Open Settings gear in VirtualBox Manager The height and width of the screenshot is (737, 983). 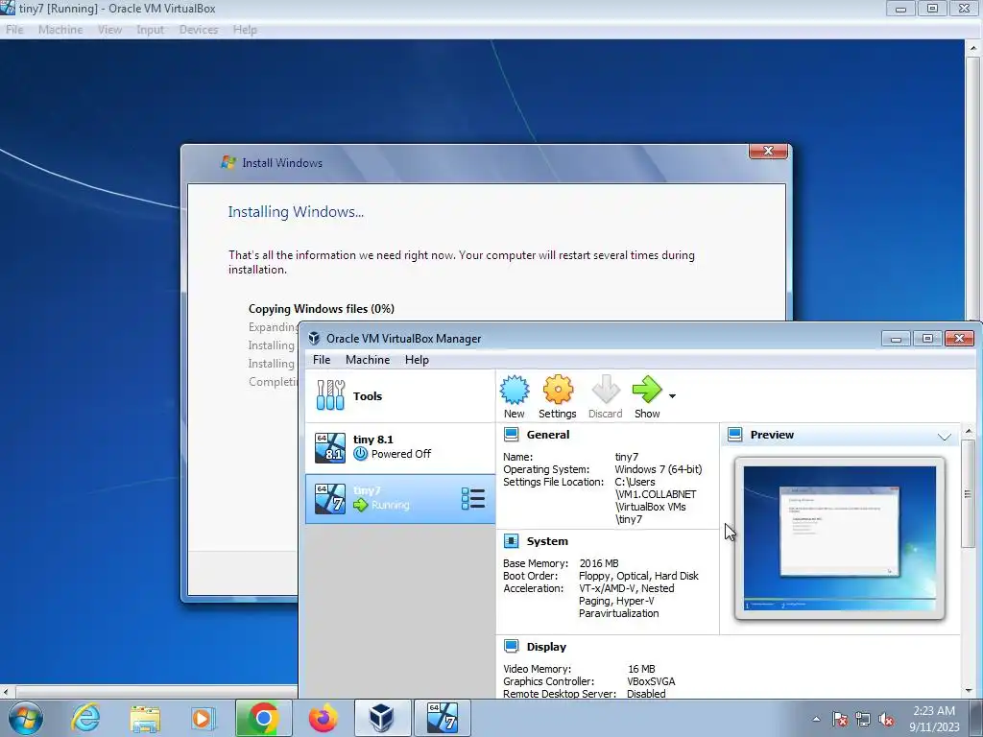coord(558,391)
